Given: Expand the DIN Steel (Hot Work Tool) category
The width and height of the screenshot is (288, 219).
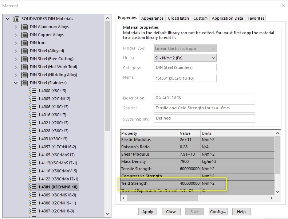Looking at the screenshot, I should 16,67.
